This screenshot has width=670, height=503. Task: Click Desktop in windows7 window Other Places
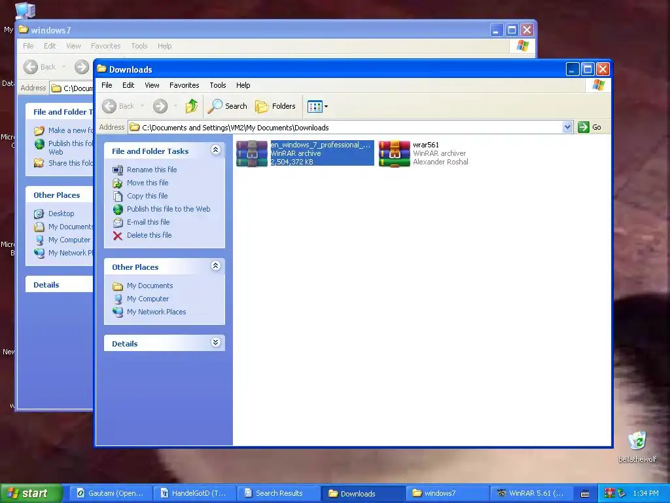(61, 214)
